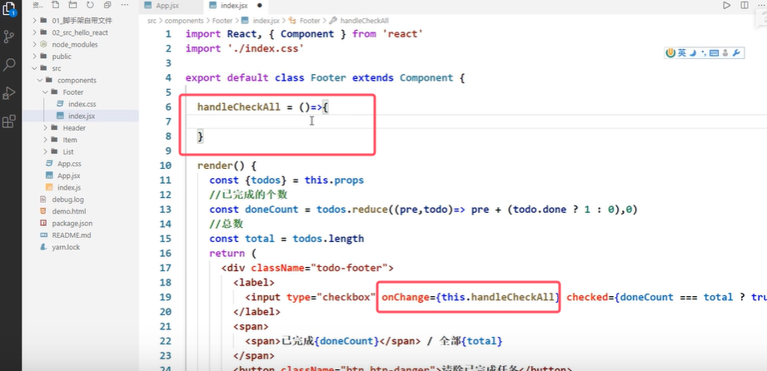
Task: Click the IME logo icon
Action: [x=670, y=53]
